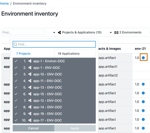Screen dimensions: 150x133
Task: Open info icon in sixth row env-21 cell
Action: 143,102
